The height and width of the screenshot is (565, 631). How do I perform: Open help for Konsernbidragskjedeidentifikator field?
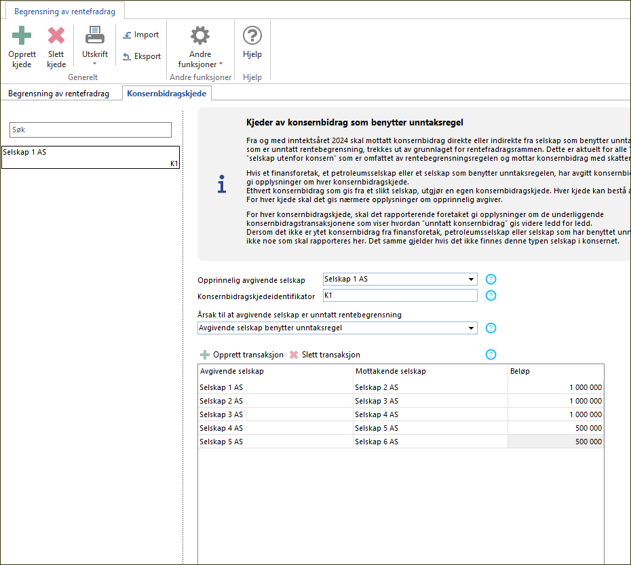coord(491,296)
